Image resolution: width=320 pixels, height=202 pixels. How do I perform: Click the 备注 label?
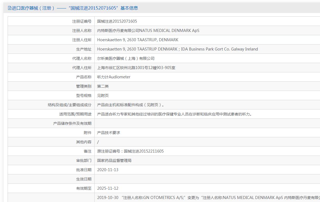[x=87, y=151]
